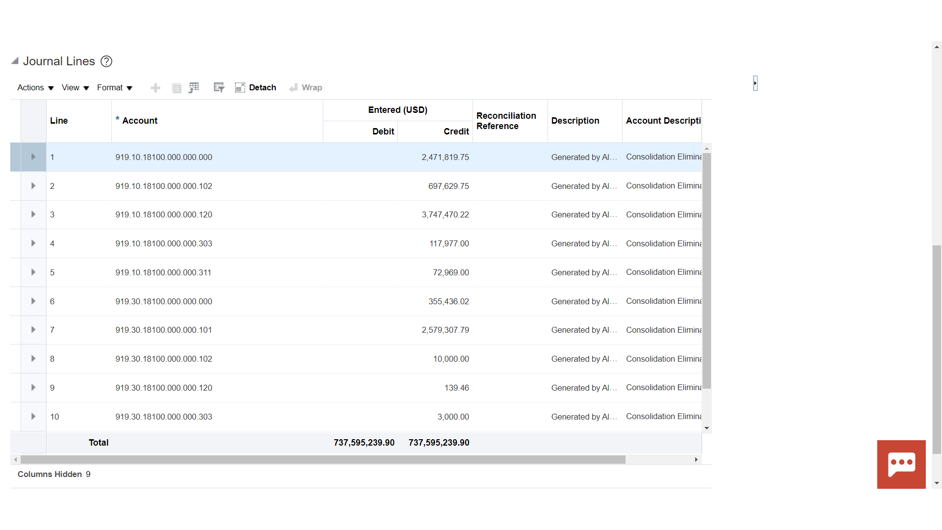Click the page scroll up arrow
Screen dimensions: 942x530
click(x=937, y=47)
